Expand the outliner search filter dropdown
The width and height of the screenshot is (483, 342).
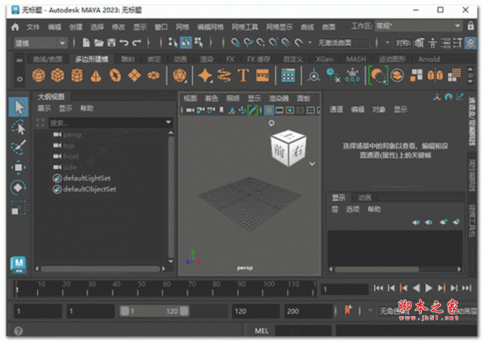pos(168,123)
